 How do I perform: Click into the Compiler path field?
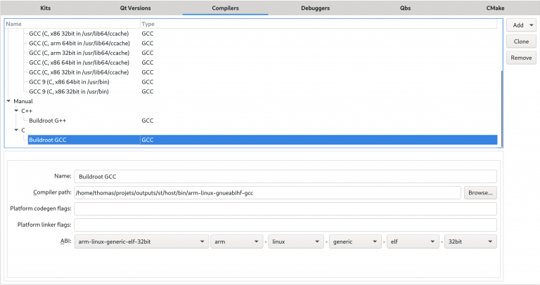point(268,193)
